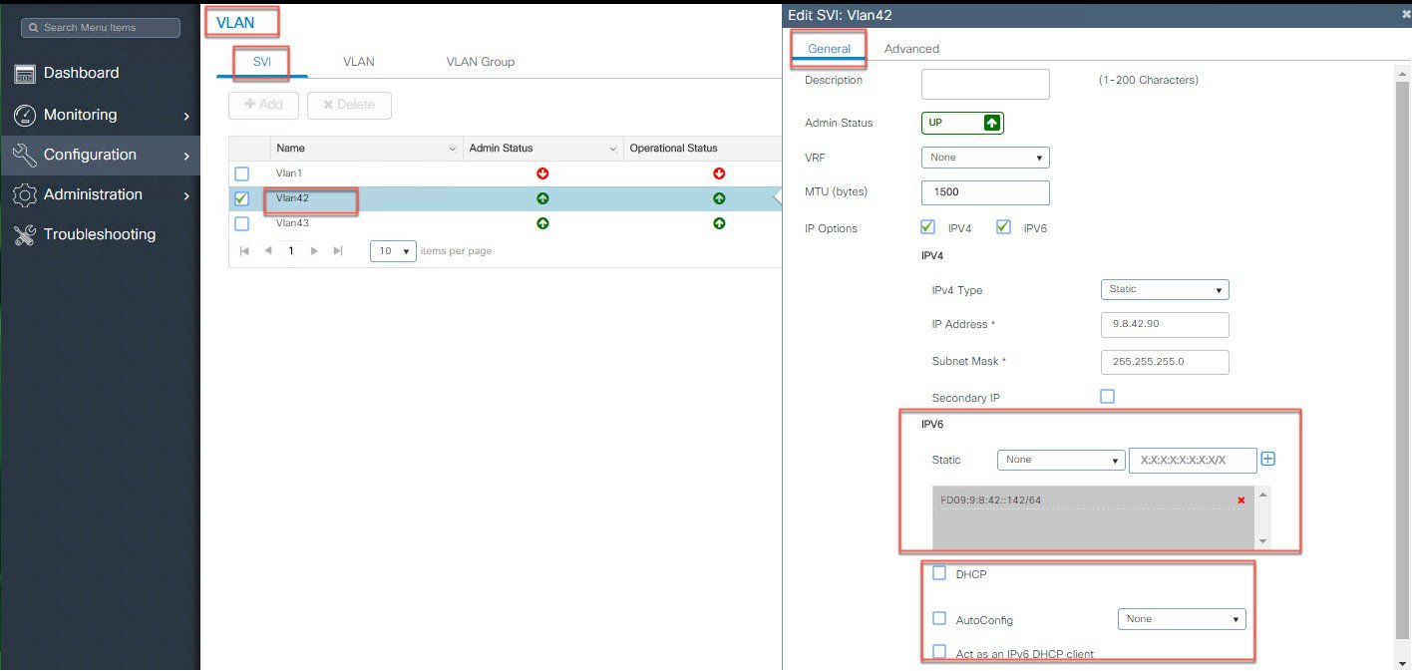Check Act as an IPv6 DHCP client
This screenshot has height=671, width=1412.
938,651
